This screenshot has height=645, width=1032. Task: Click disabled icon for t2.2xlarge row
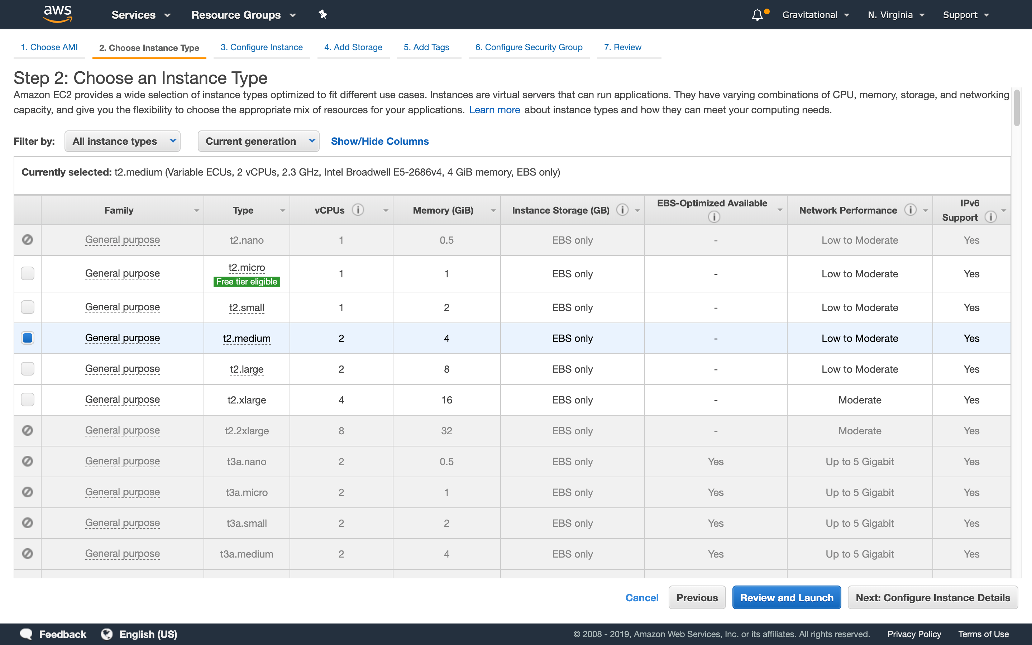[x=28, y=430]
